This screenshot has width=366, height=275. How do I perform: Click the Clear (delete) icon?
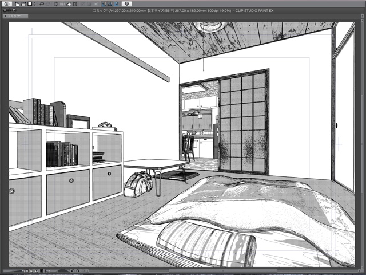coord(56,4)
